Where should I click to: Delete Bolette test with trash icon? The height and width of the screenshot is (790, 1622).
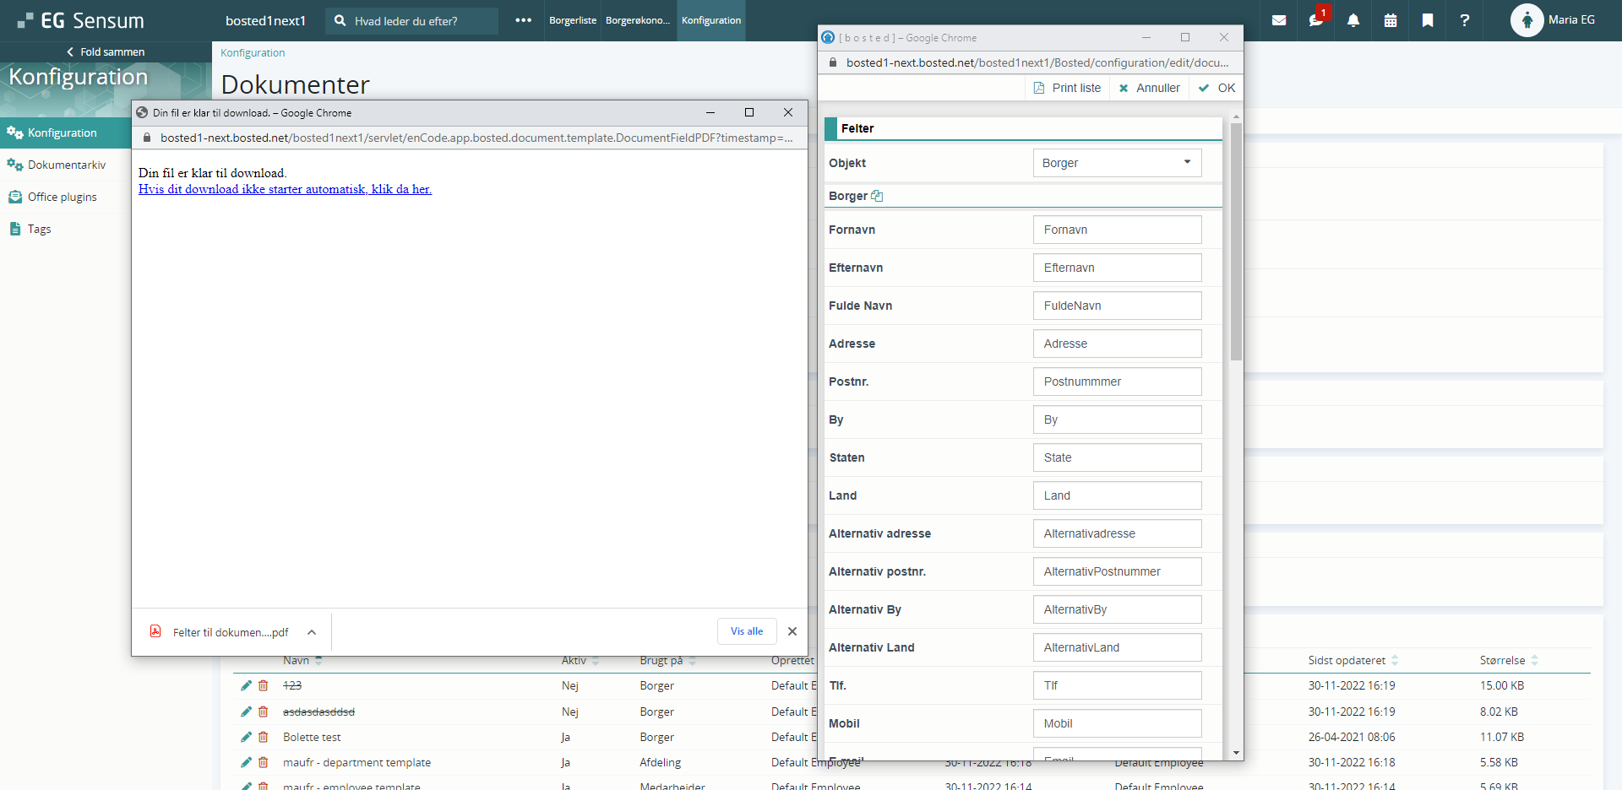pos(264,737)
